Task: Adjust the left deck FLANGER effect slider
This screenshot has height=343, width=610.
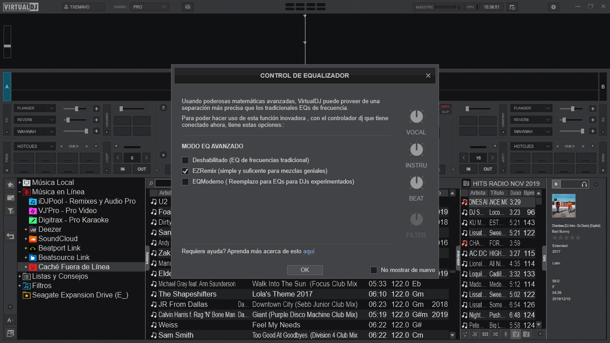Action: point(75,109)
